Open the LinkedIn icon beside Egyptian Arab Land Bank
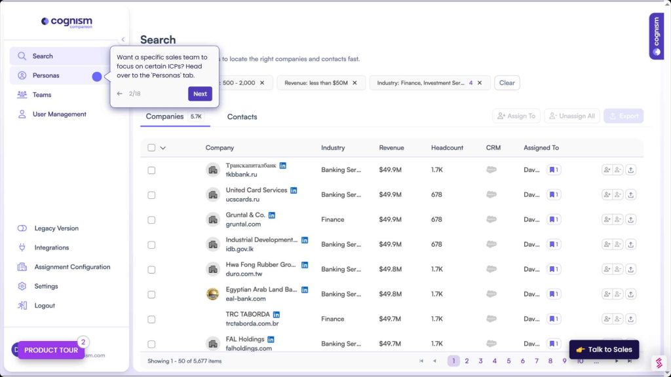 coord(304,290)
